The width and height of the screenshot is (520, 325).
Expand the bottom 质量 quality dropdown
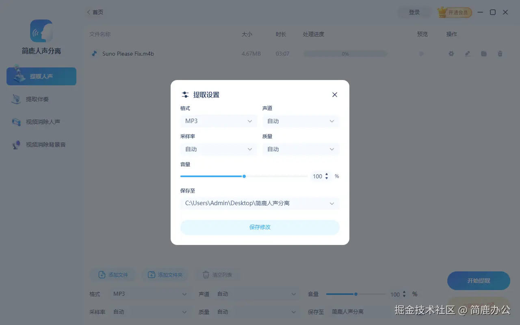tap(257, 312)
